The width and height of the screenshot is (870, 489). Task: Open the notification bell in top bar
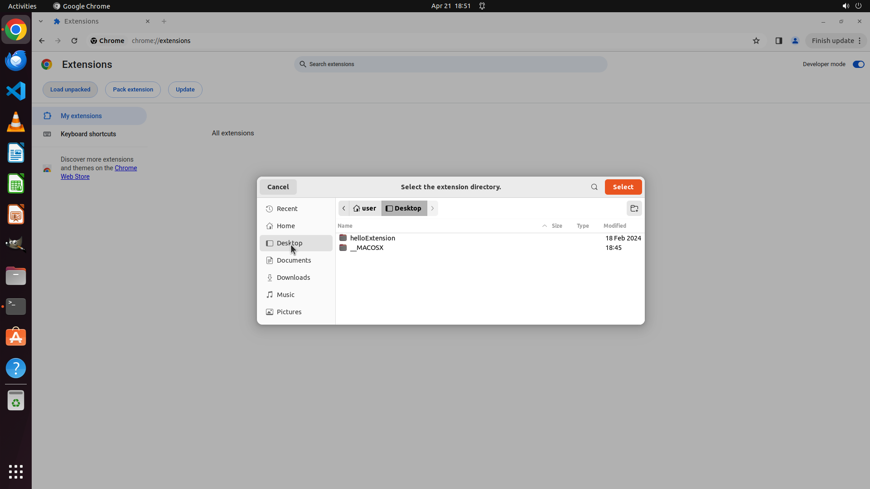coord(482,6)
